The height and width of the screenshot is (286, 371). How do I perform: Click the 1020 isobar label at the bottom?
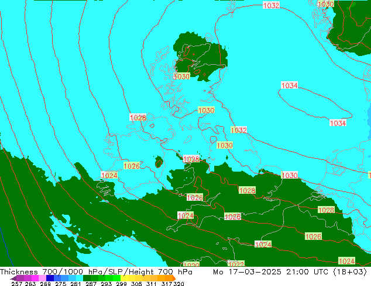coord(191,264)
